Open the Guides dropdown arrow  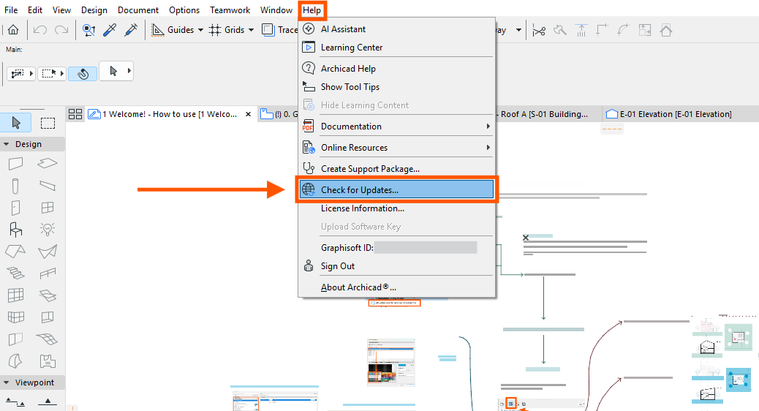[200, 30]
